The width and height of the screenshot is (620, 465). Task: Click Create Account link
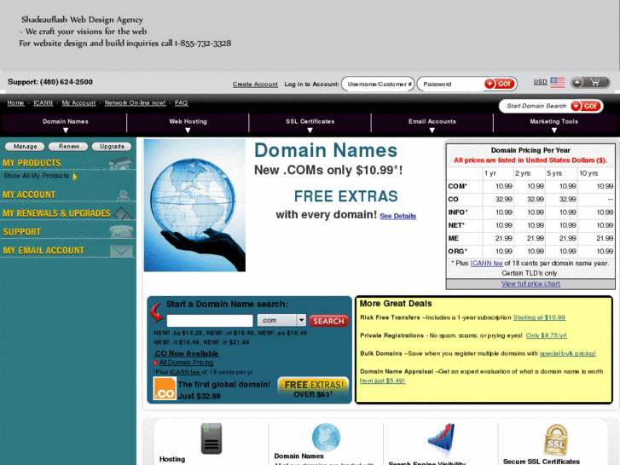[x=255, y=84]
